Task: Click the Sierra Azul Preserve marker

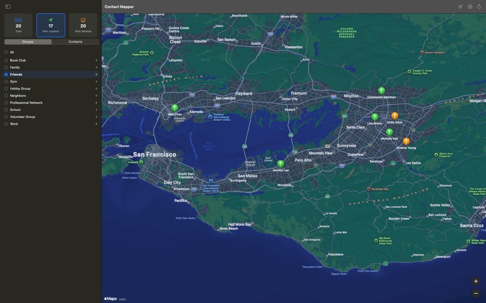Action: point(436,155)
